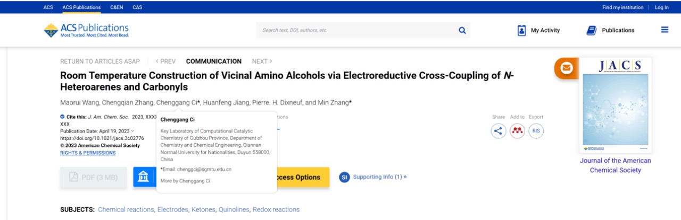Image resolution: width=681 pixels, height=220 pixels.
Task: Select the CAS tab in the top bar
Action: 137,7
